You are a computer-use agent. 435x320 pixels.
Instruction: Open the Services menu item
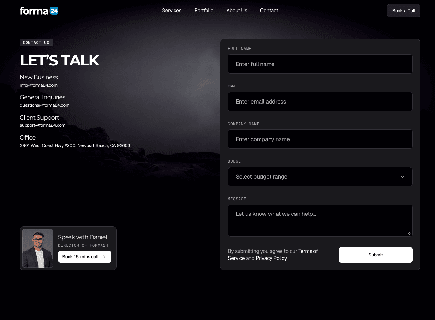coord(172,11)
